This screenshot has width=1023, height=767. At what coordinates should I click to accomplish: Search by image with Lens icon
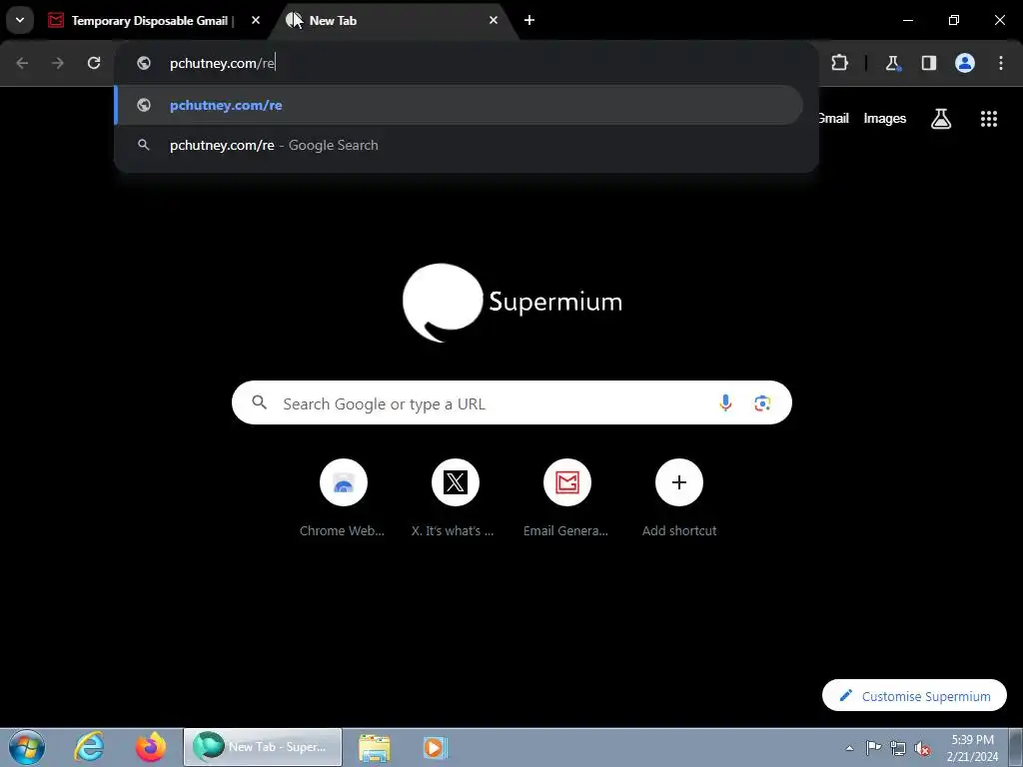(762, 403)
